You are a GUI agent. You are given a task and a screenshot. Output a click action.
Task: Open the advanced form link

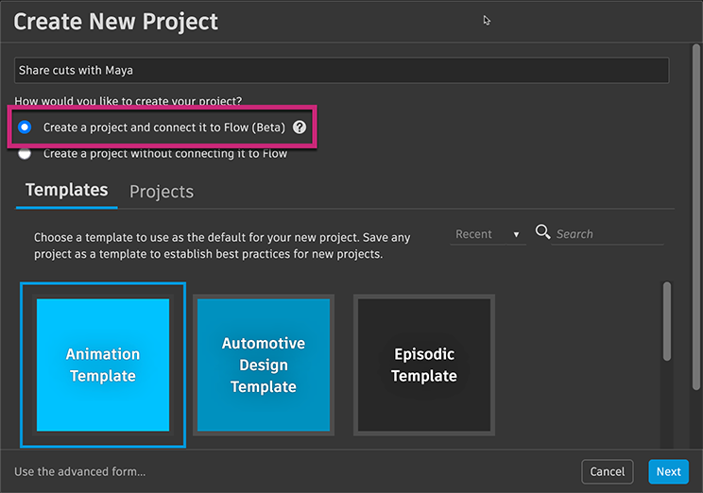(x=80, y=471)
